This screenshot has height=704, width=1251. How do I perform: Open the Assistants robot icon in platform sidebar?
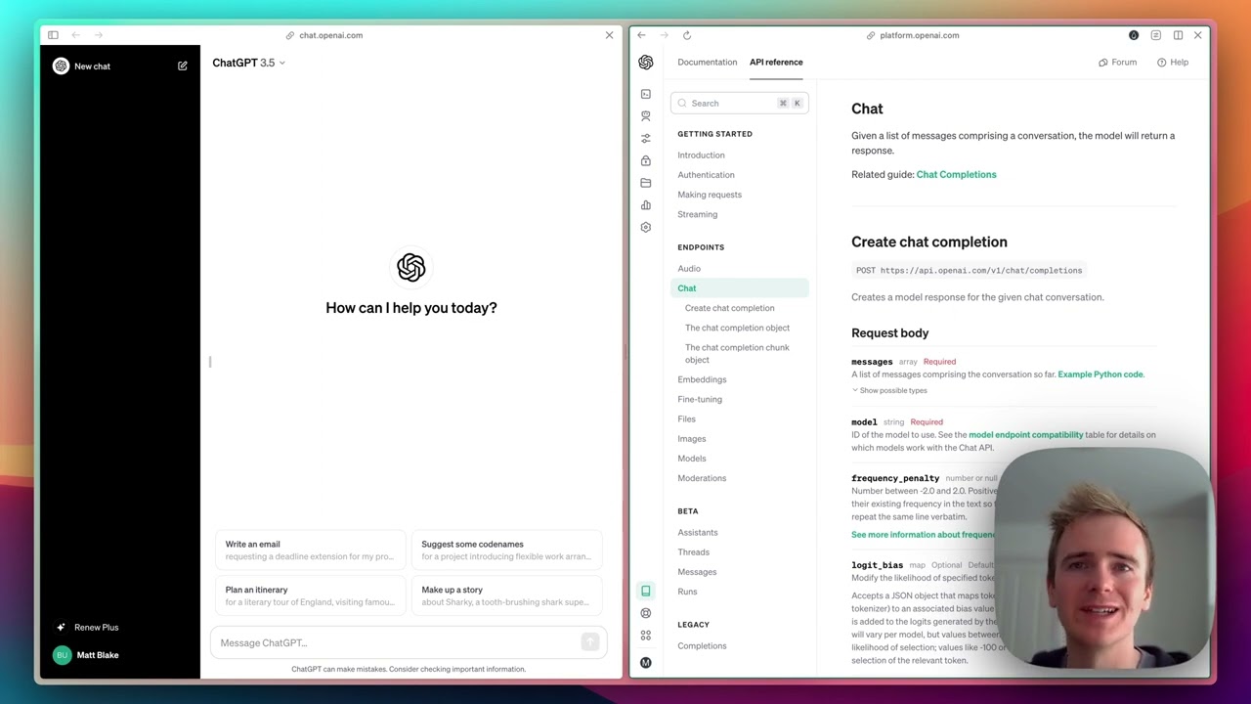tap(645, 115)
